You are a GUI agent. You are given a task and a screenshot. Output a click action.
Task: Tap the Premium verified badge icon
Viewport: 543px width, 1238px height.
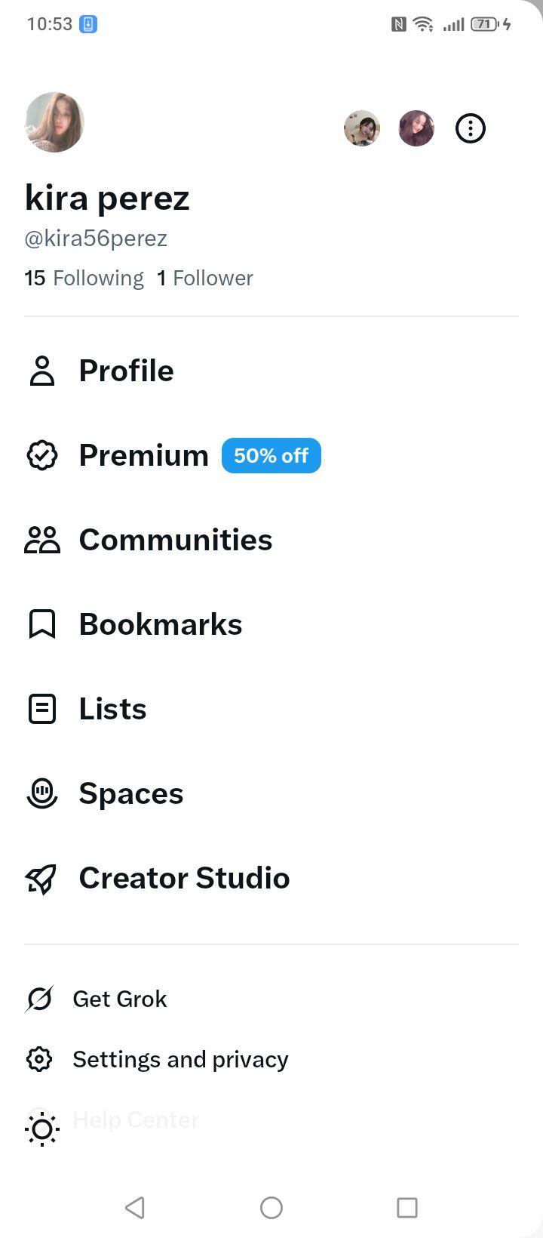tap(42, 455)
